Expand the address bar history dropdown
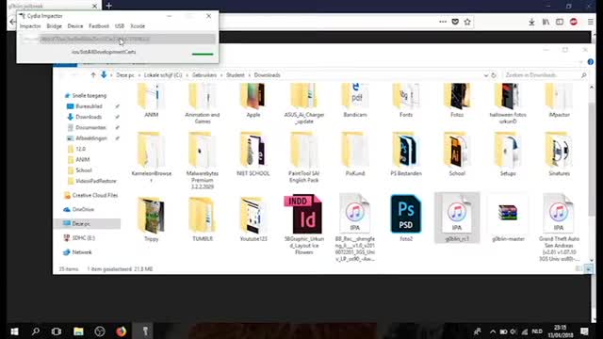 click(x=486, y=75)
